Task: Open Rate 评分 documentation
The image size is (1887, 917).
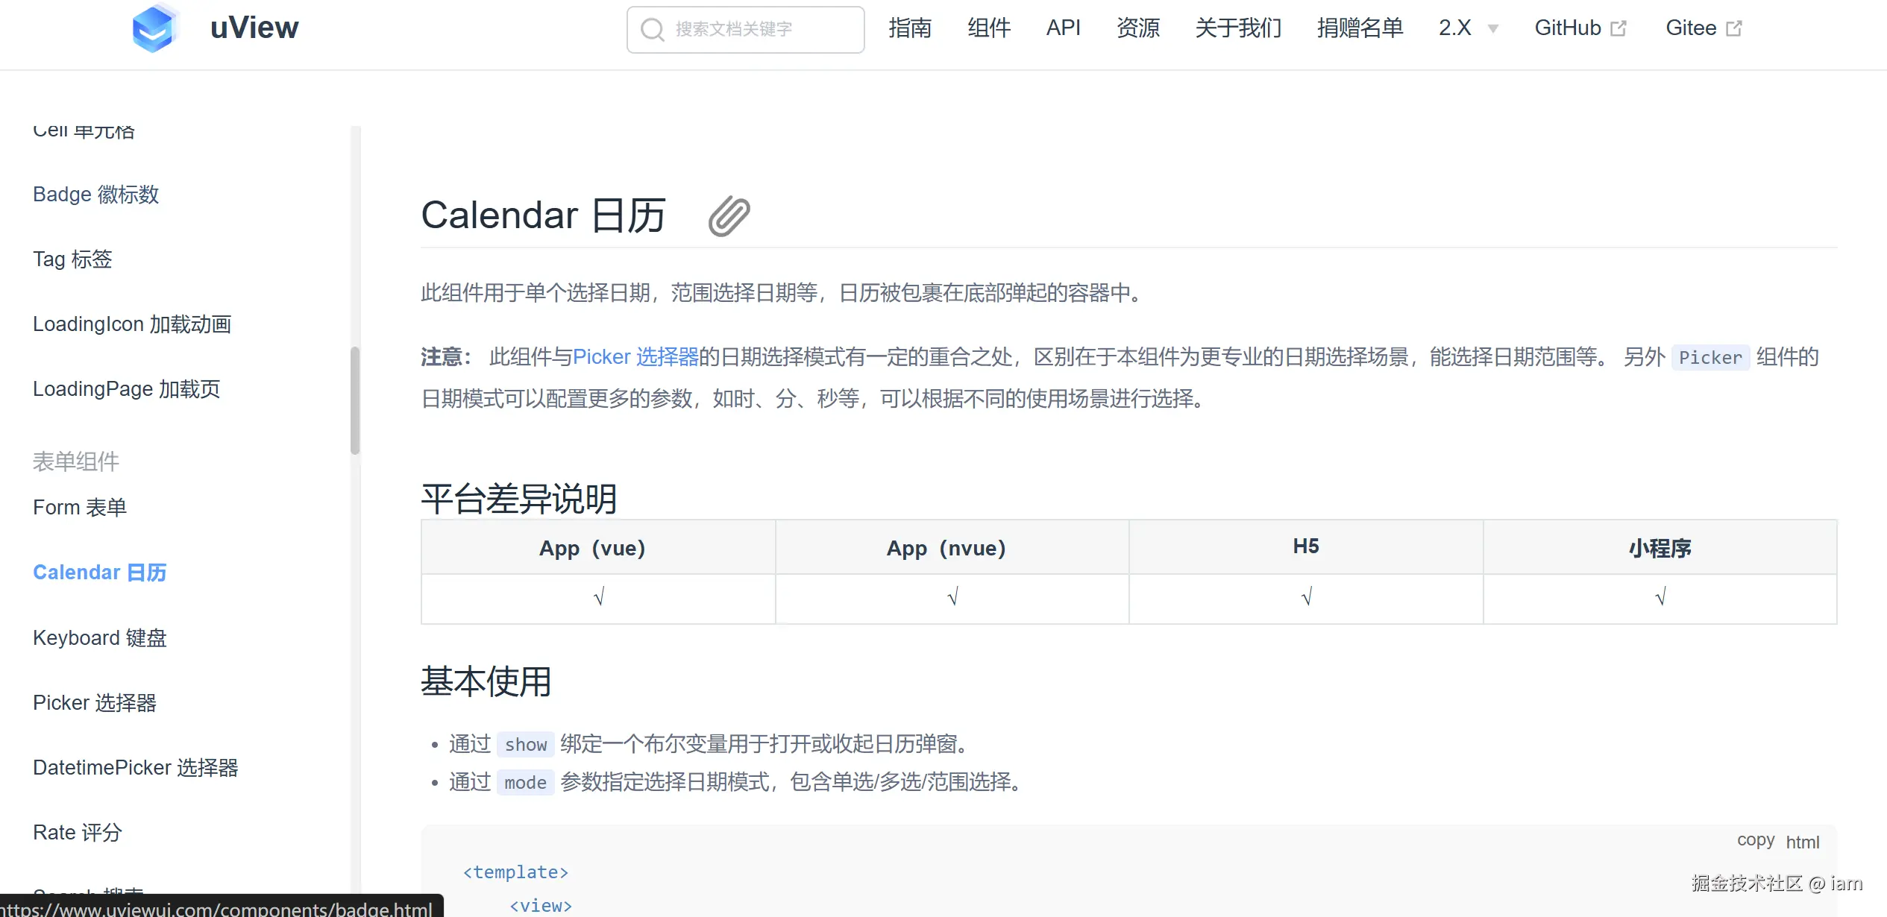Action: tap(78, 832)
